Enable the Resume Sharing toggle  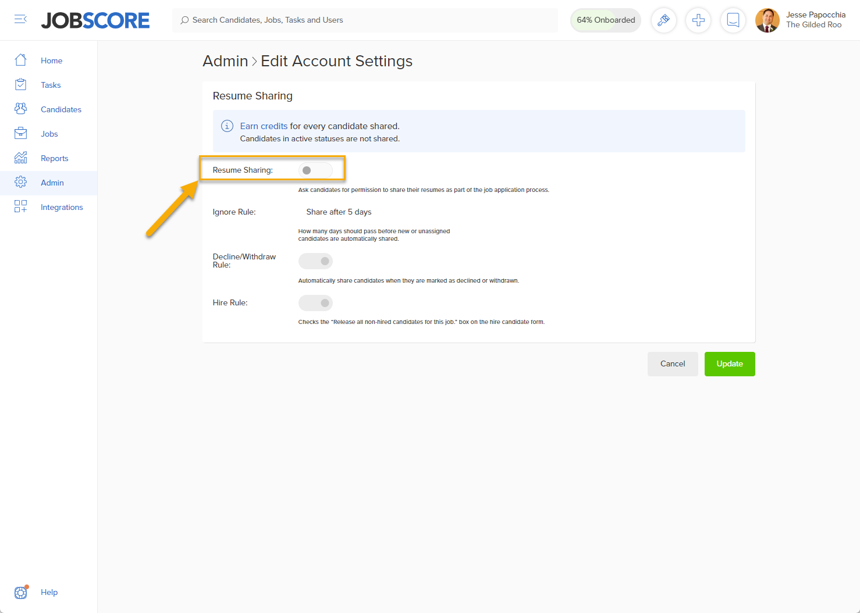coord(315,170)
